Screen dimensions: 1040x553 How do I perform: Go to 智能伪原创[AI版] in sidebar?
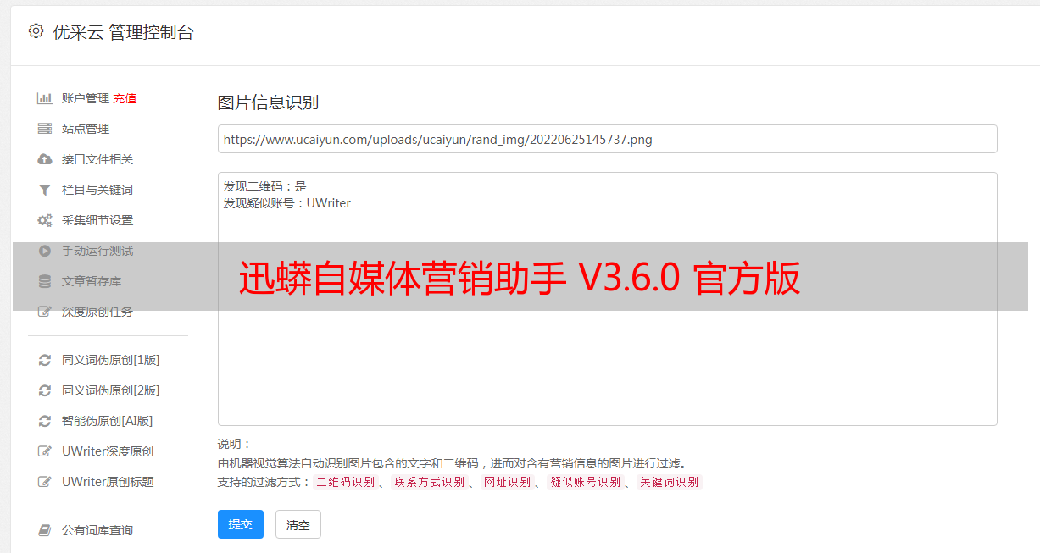coord(107,421)
